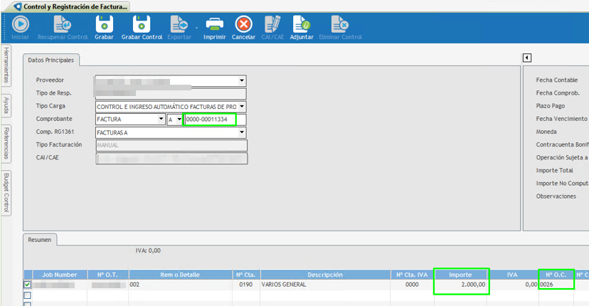Click the Exportar icon
The image size is (589, 306).
point(179,24)
